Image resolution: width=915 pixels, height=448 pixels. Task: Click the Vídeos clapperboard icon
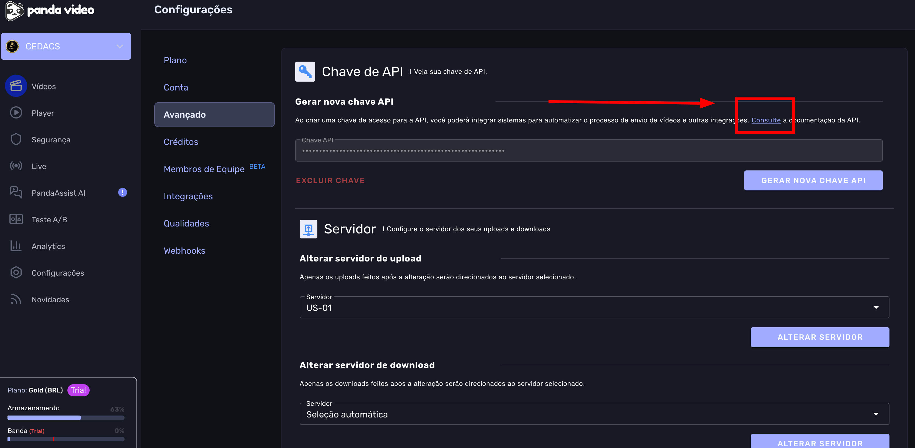click(16, 86)
